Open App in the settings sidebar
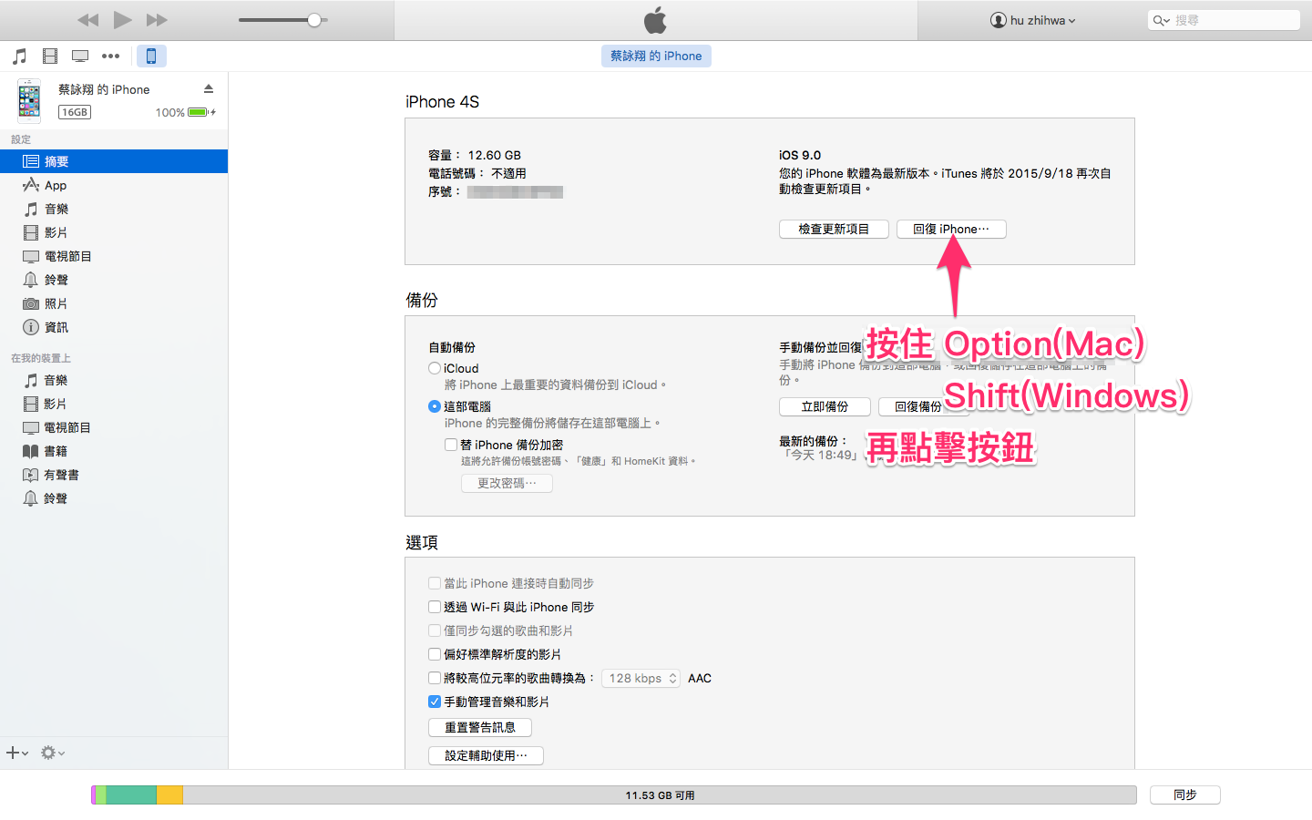 [114, 185]
